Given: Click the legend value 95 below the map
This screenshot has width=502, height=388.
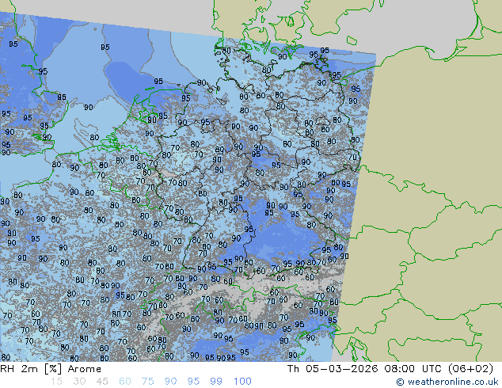Looking at the screenshot, I should click(193, 382).
